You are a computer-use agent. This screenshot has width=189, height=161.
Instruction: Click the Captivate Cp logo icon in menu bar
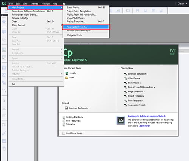tap(4, 3)
